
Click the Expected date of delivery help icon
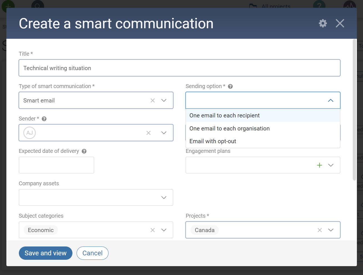coord(84,151)
